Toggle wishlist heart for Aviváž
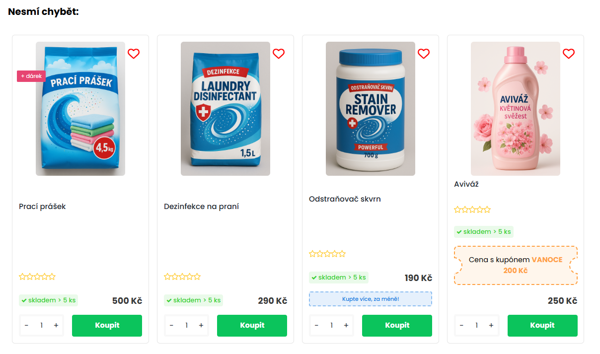 [569, 54]
